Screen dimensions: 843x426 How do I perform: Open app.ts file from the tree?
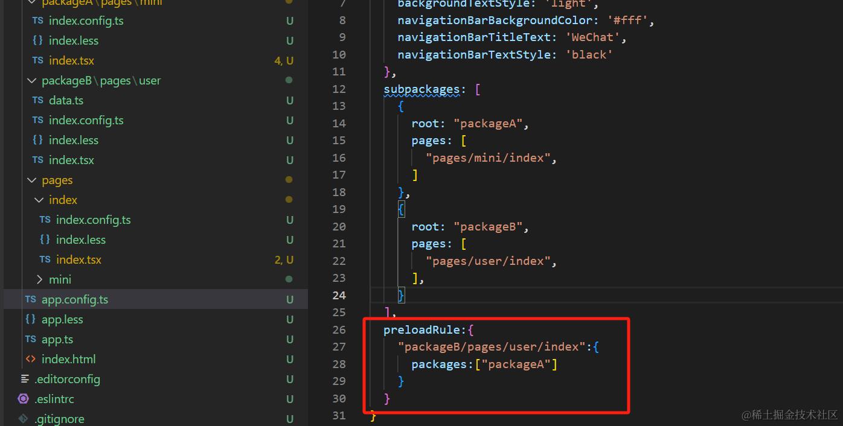click(57, 339)
